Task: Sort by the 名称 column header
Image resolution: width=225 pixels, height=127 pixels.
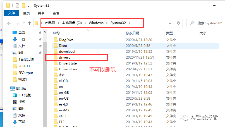Action: [56, 33]
